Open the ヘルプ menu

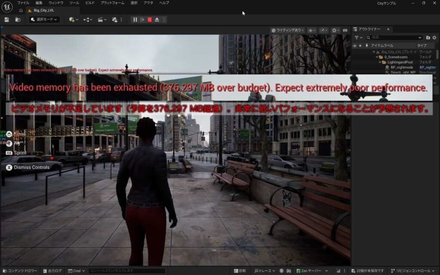[164, 3]
